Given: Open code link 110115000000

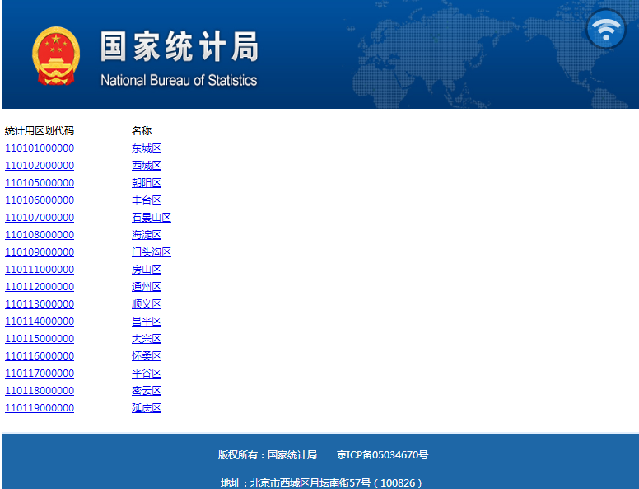Looking at the screenshot, I should 40,339.
